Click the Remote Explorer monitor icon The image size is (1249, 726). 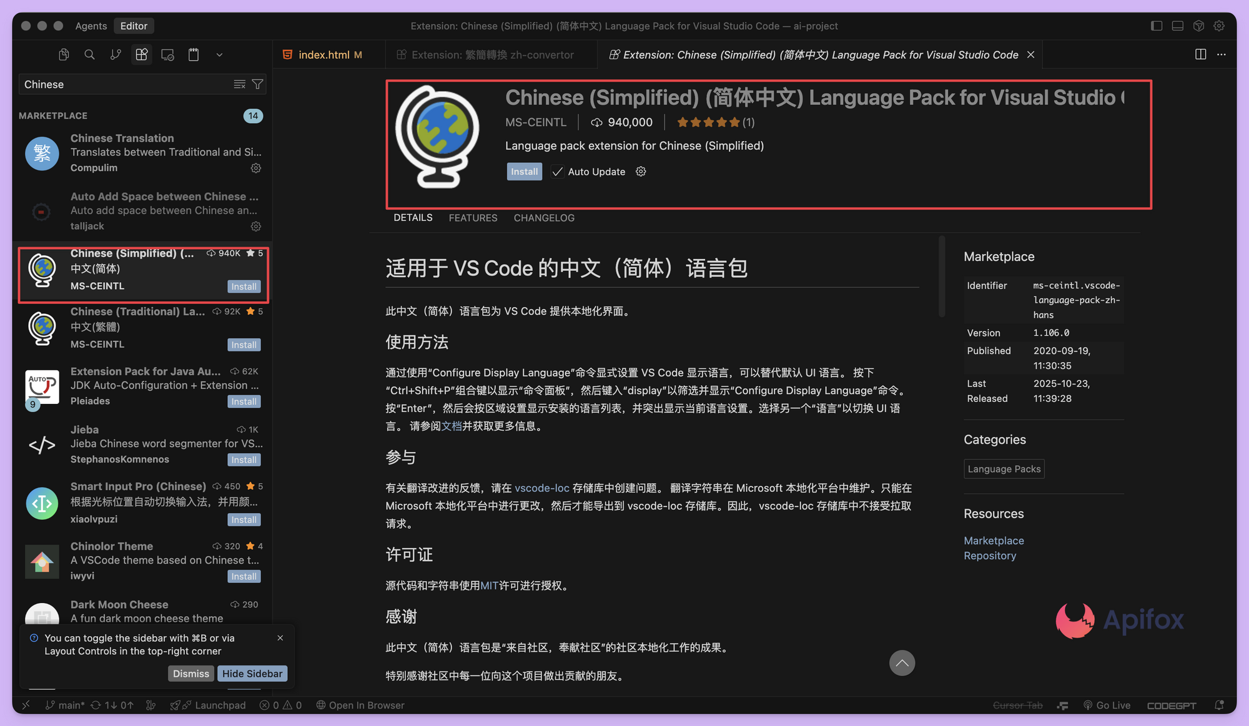[167, 55]
